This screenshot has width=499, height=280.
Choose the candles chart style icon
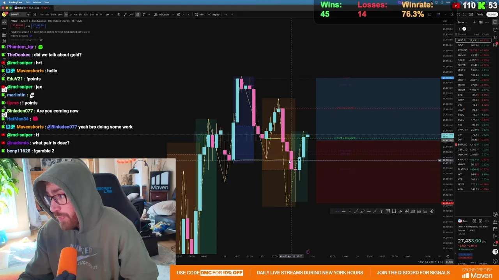tap(138, 14)
